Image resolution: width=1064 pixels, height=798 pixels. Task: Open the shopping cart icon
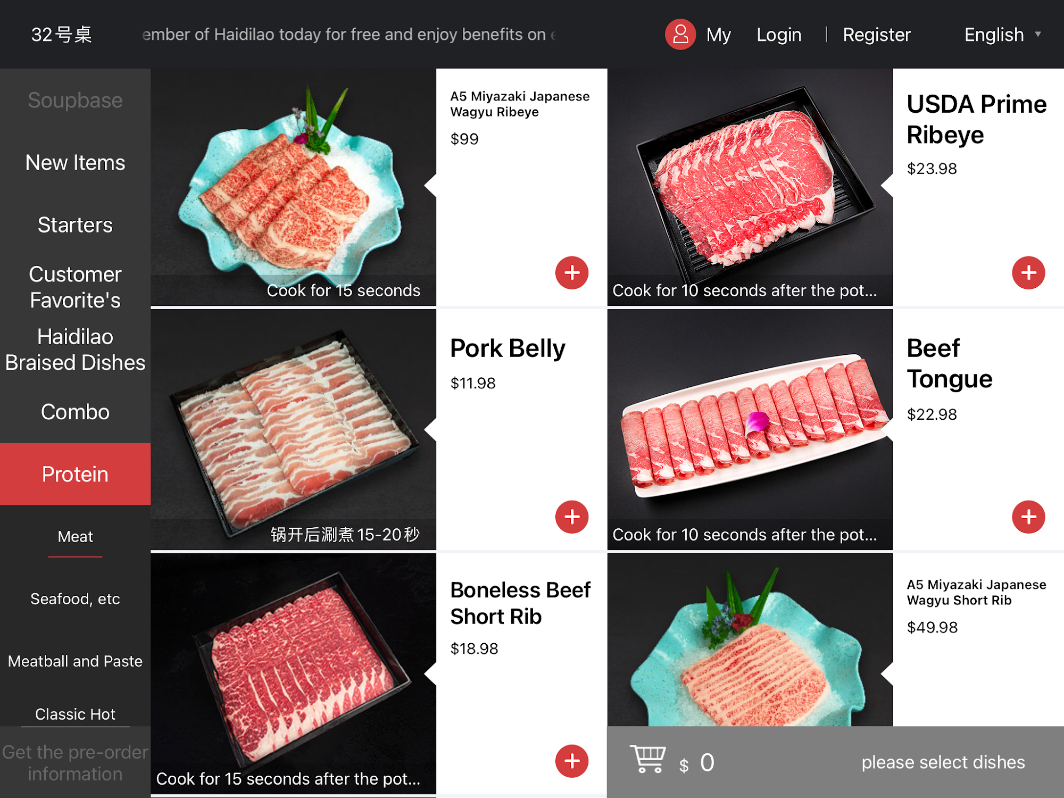[x=648, y=759]
